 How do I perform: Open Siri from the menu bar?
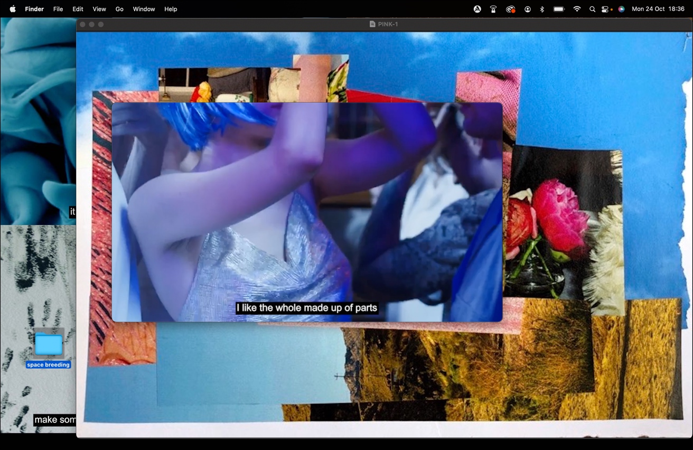tap(621, 9)
